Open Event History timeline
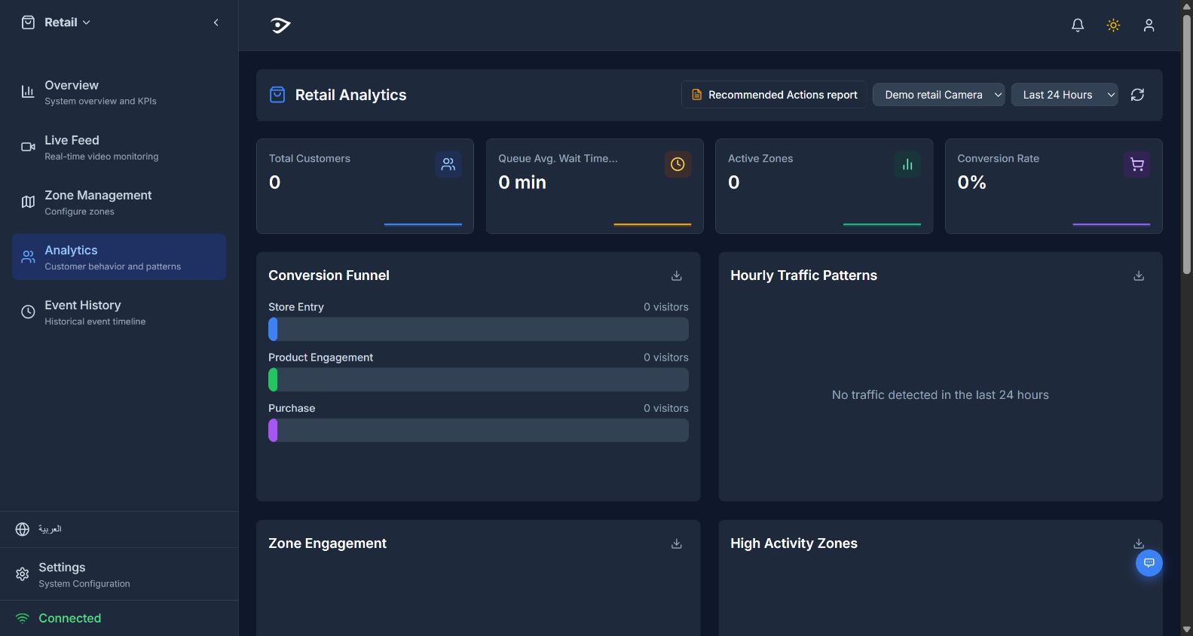This screenshot has width=1193, height=636. [119, 312]
